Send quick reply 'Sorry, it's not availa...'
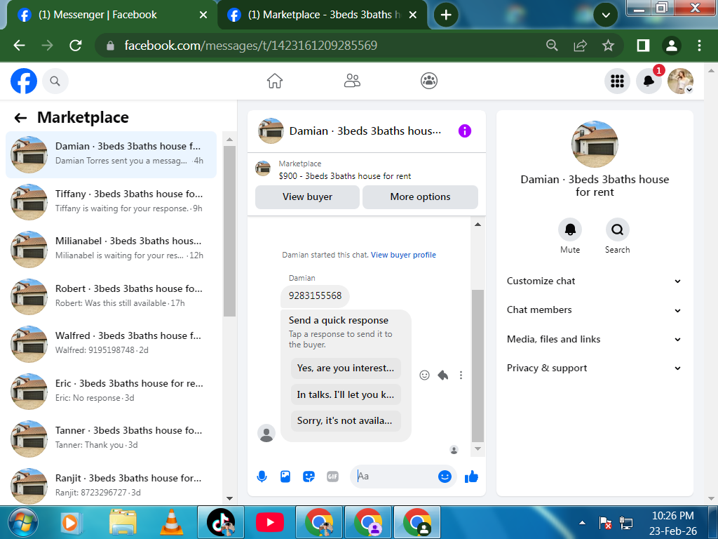The height and width of the screenshot is (539, 718). (x=346, y=421)
